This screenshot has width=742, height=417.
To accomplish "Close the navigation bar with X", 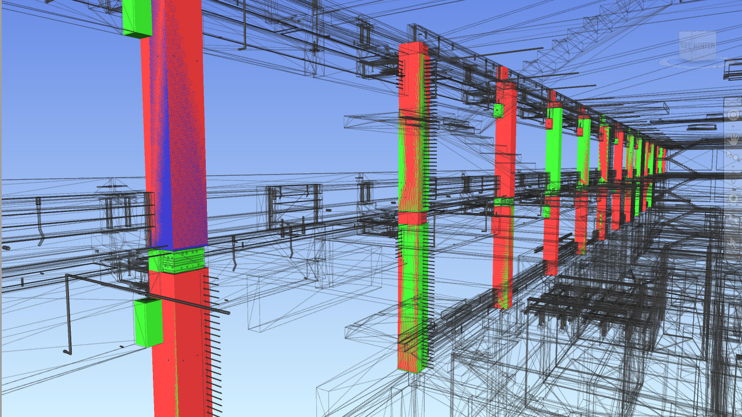I will (x=739, y=101).
